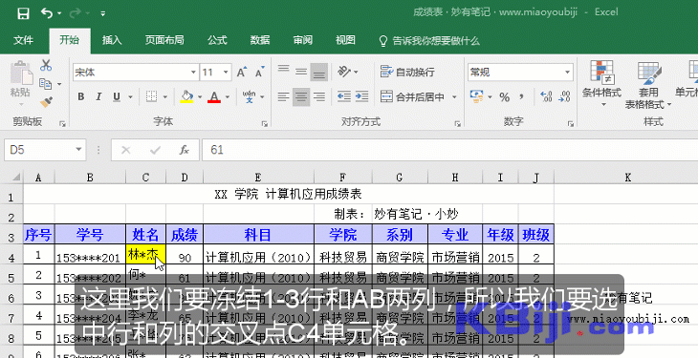Switch to the 视图 ribbon tab

(345, 40)
